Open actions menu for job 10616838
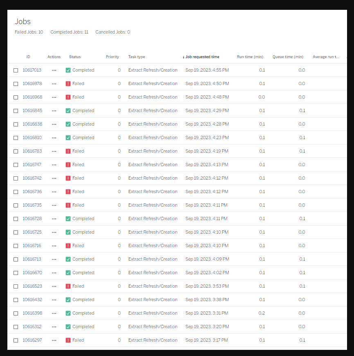 (x=54, y=124)
